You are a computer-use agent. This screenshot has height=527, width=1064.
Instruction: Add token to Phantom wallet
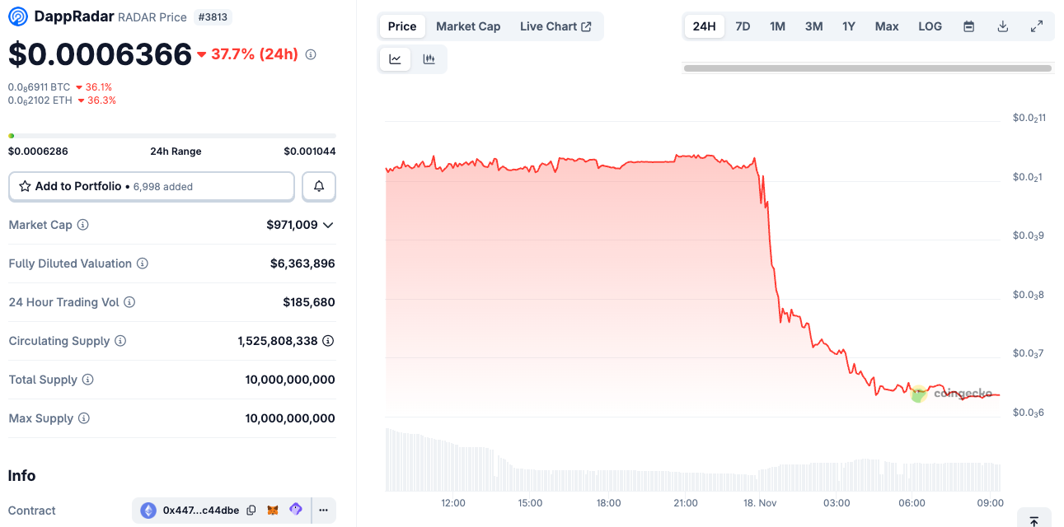pos(295,510)
